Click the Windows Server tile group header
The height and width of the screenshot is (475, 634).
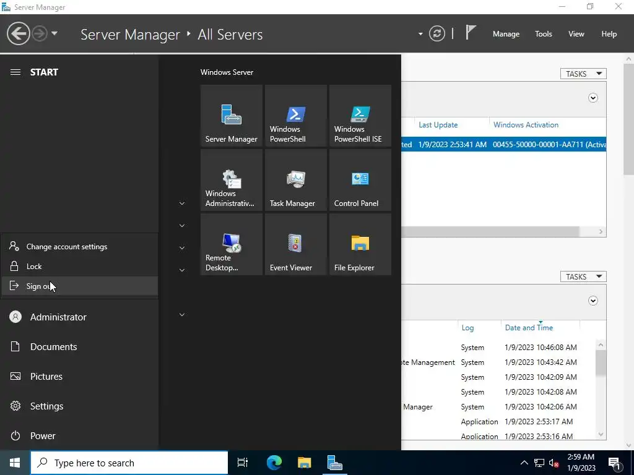[227, 72]
